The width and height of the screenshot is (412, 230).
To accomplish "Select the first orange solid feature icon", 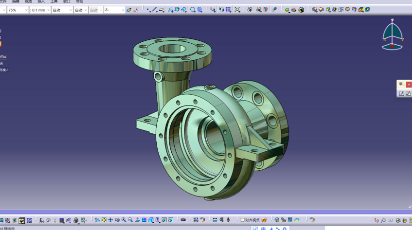I will click(314, 10).
